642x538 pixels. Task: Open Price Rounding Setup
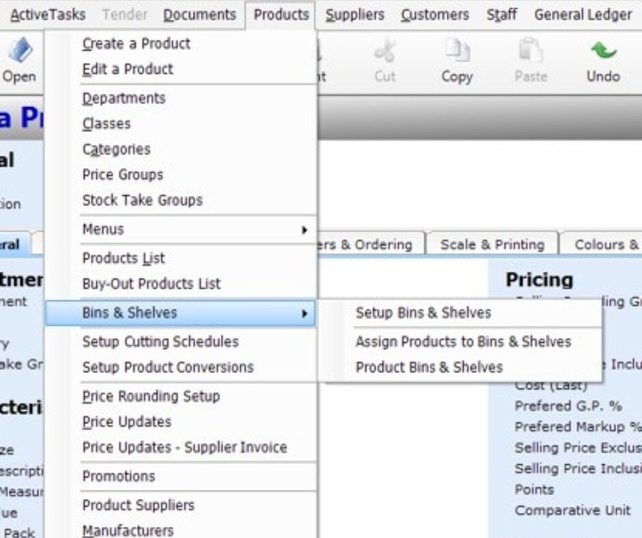(151, 396)
